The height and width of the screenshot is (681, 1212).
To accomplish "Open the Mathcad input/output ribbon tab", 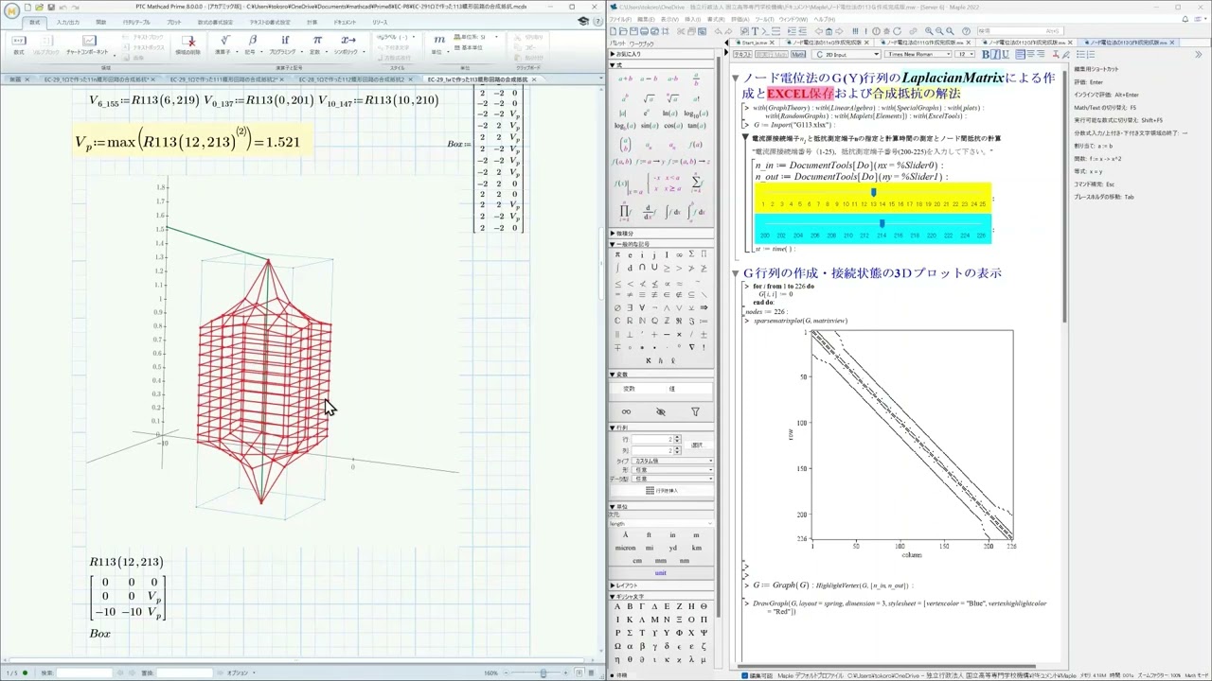I will tap(68, 22).
